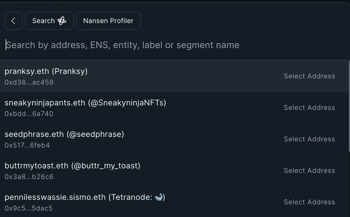Click address 0xd38...ac459
The height and width of the screenshot is (217, 350).
click(29, 82)
